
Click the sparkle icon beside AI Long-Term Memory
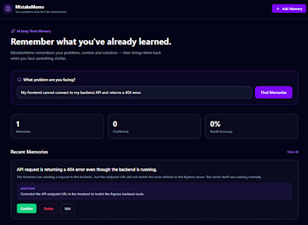coord(13,31)
